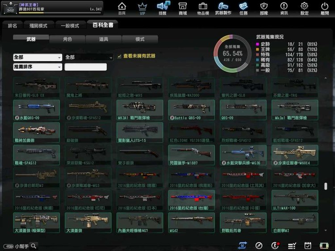Go to the 首頁 home icon
The width and height of the screenshot is (335, 251).
point(122,8)
